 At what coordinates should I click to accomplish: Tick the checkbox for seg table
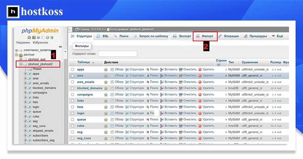coord(72,132)
